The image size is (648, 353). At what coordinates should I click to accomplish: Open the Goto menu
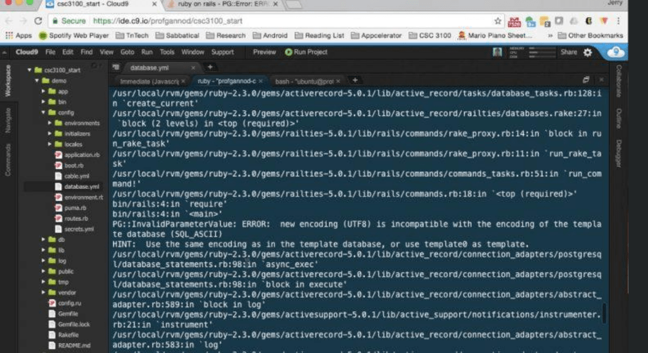pos(127,52)
